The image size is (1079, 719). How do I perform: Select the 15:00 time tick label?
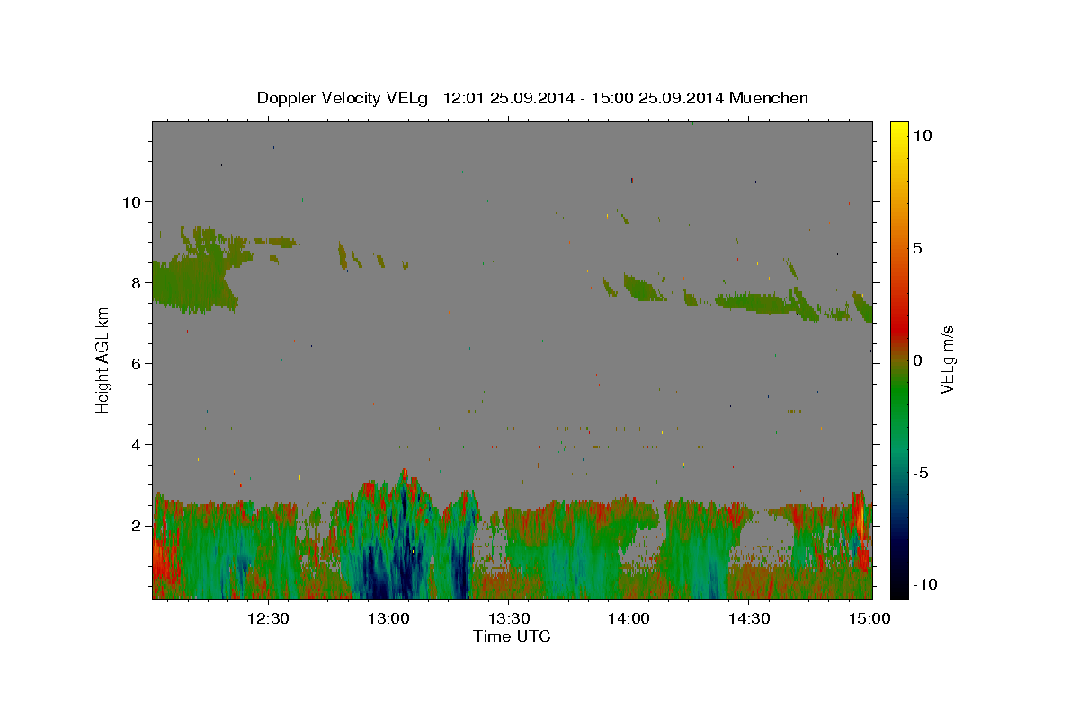tap(869, 618)
